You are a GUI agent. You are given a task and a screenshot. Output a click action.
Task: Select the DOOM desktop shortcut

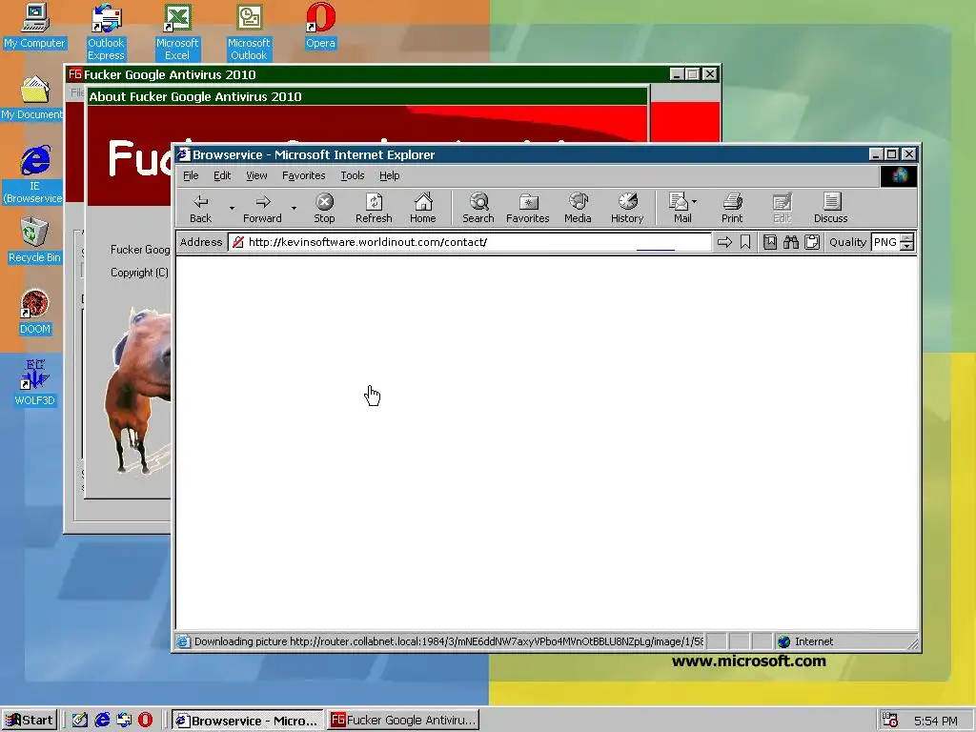(35, 313)
